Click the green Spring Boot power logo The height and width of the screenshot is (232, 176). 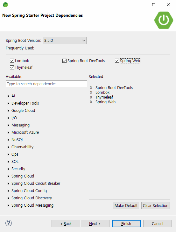point(164,20)
